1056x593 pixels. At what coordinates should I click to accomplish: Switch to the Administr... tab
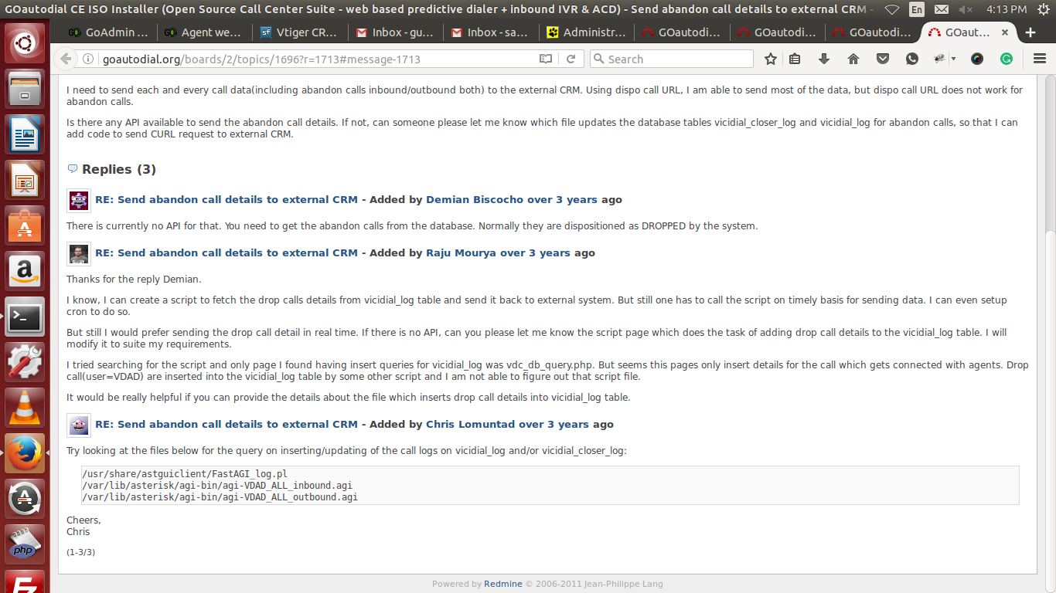(585, 32)
